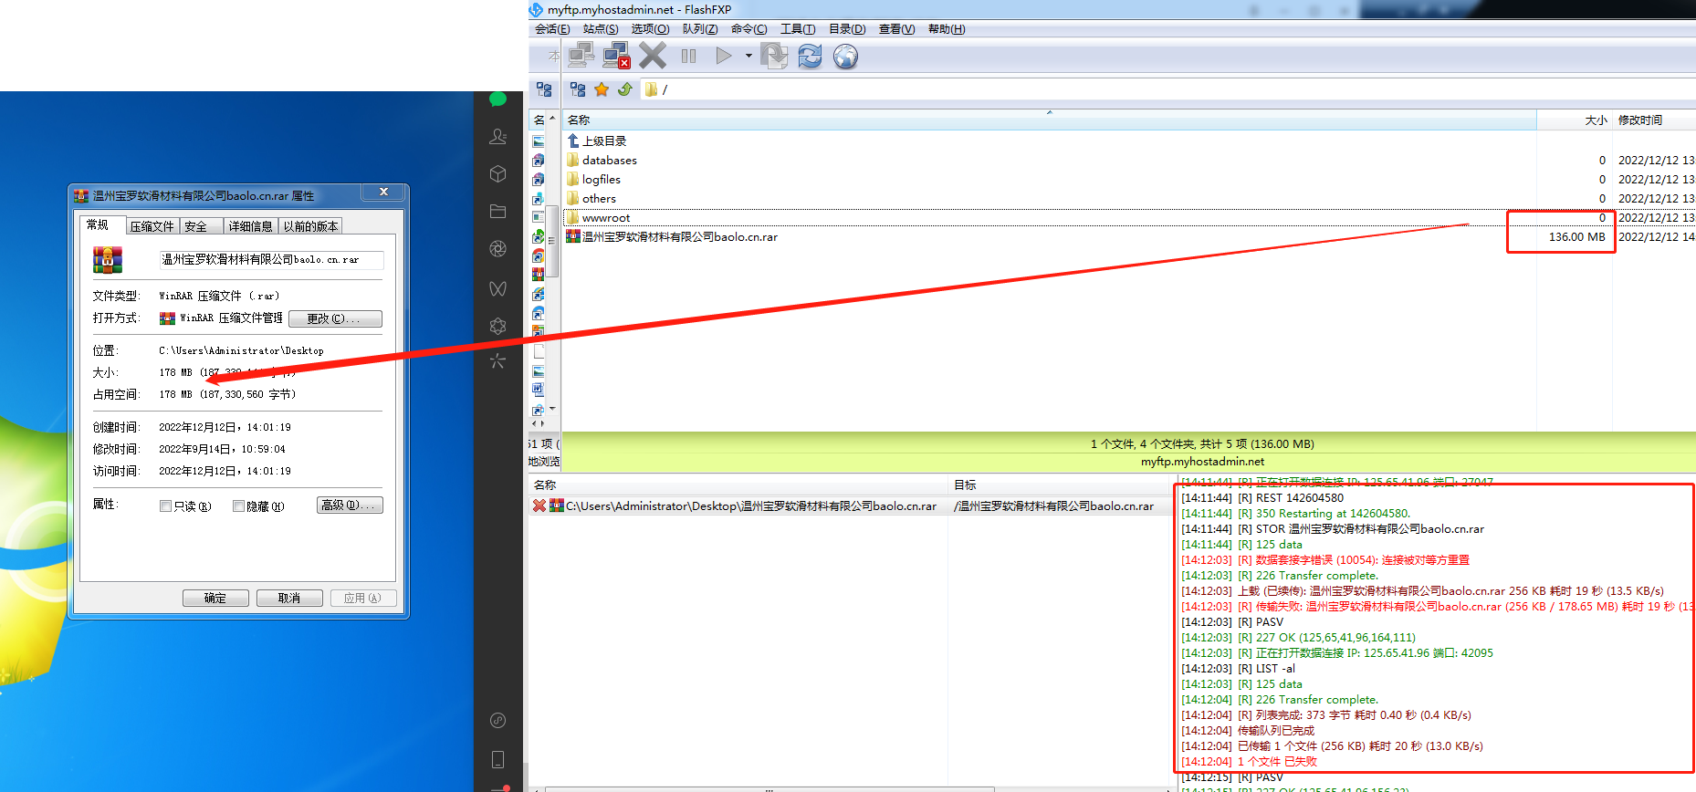This screenshot has width=1696, height=792.
Task: Click the 目标 queue column header
Action: (1059, 485)
